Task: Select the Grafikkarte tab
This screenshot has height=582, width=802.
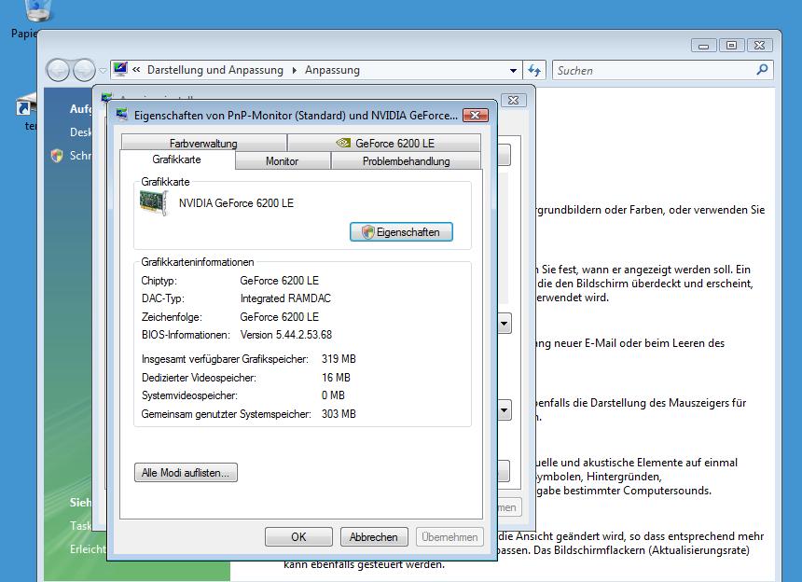Action: [x=177, y=159]
